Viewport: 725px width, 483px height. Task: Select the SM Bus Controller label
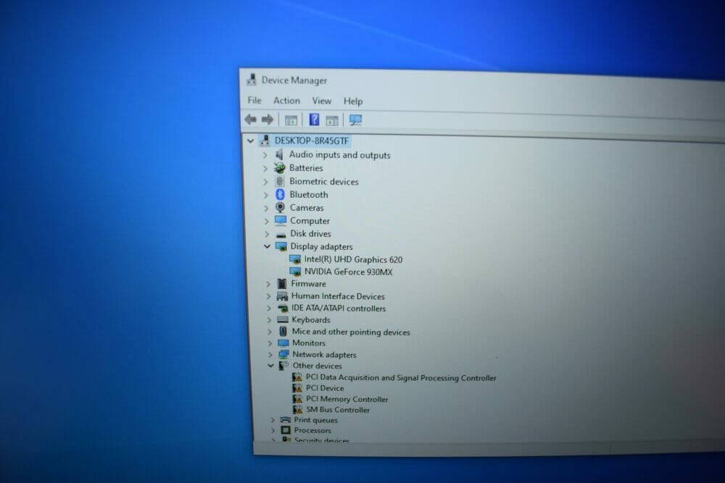click(338, 410)
